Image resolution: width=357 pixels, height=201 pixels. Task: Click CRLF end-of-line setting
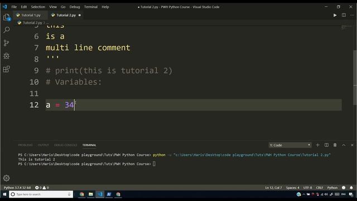click(x=319, y=188)
